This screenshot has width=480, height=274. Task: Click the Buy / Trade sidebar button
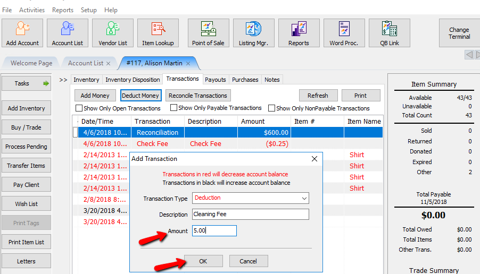26,127
